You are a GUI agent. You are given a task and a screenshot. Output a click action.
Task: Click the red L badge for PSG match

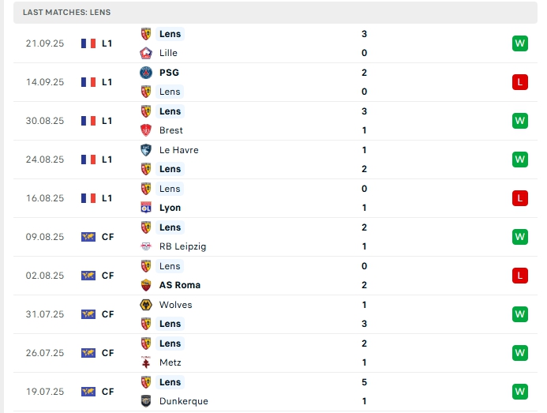click(x=519, y=82)
